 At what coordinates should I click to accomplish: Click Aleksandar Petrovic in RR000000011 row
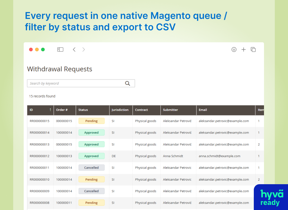pyautogui.click(x=177, y=168)
